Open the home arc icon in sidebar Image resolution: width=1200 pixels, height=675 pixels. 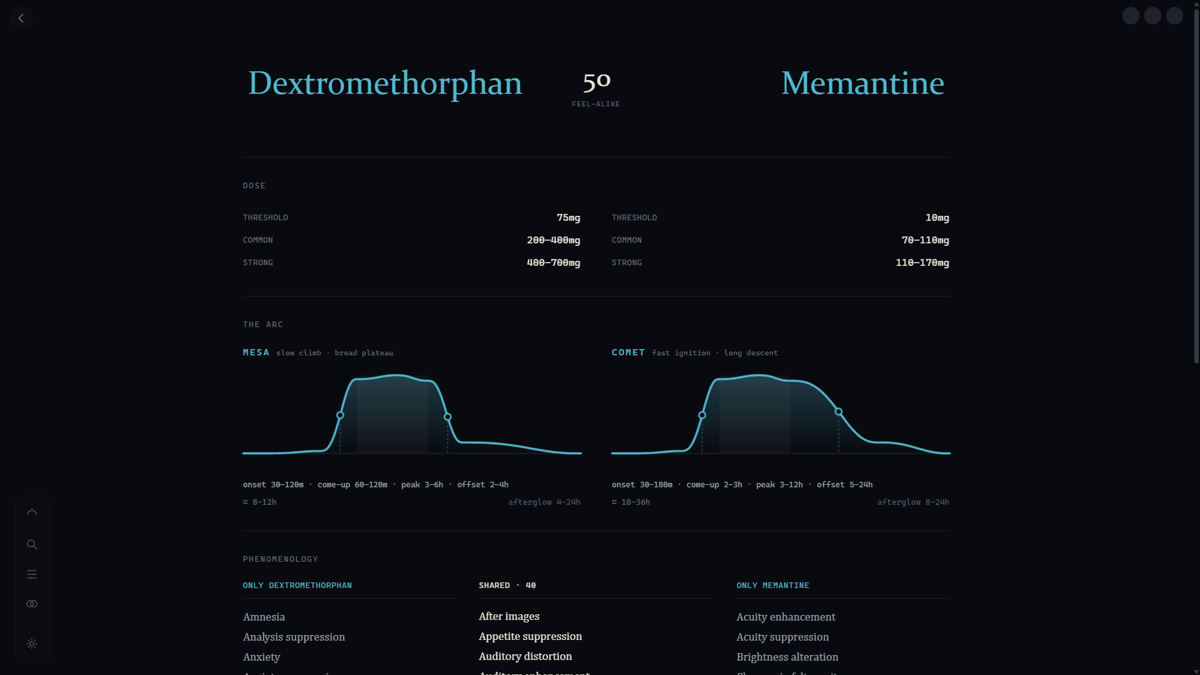coord(32,513)
